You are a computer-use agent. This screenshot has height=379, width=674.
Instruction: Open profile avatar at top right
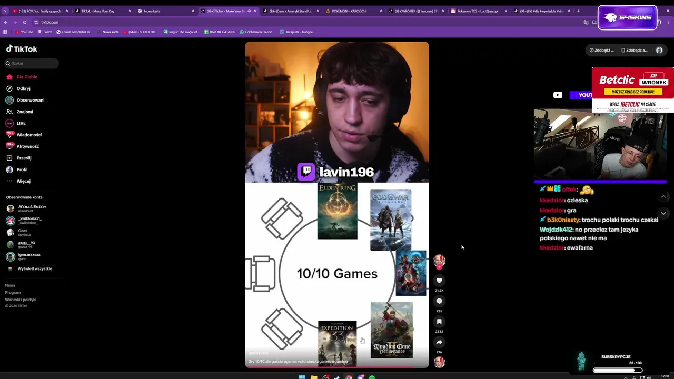pos(659,50)
